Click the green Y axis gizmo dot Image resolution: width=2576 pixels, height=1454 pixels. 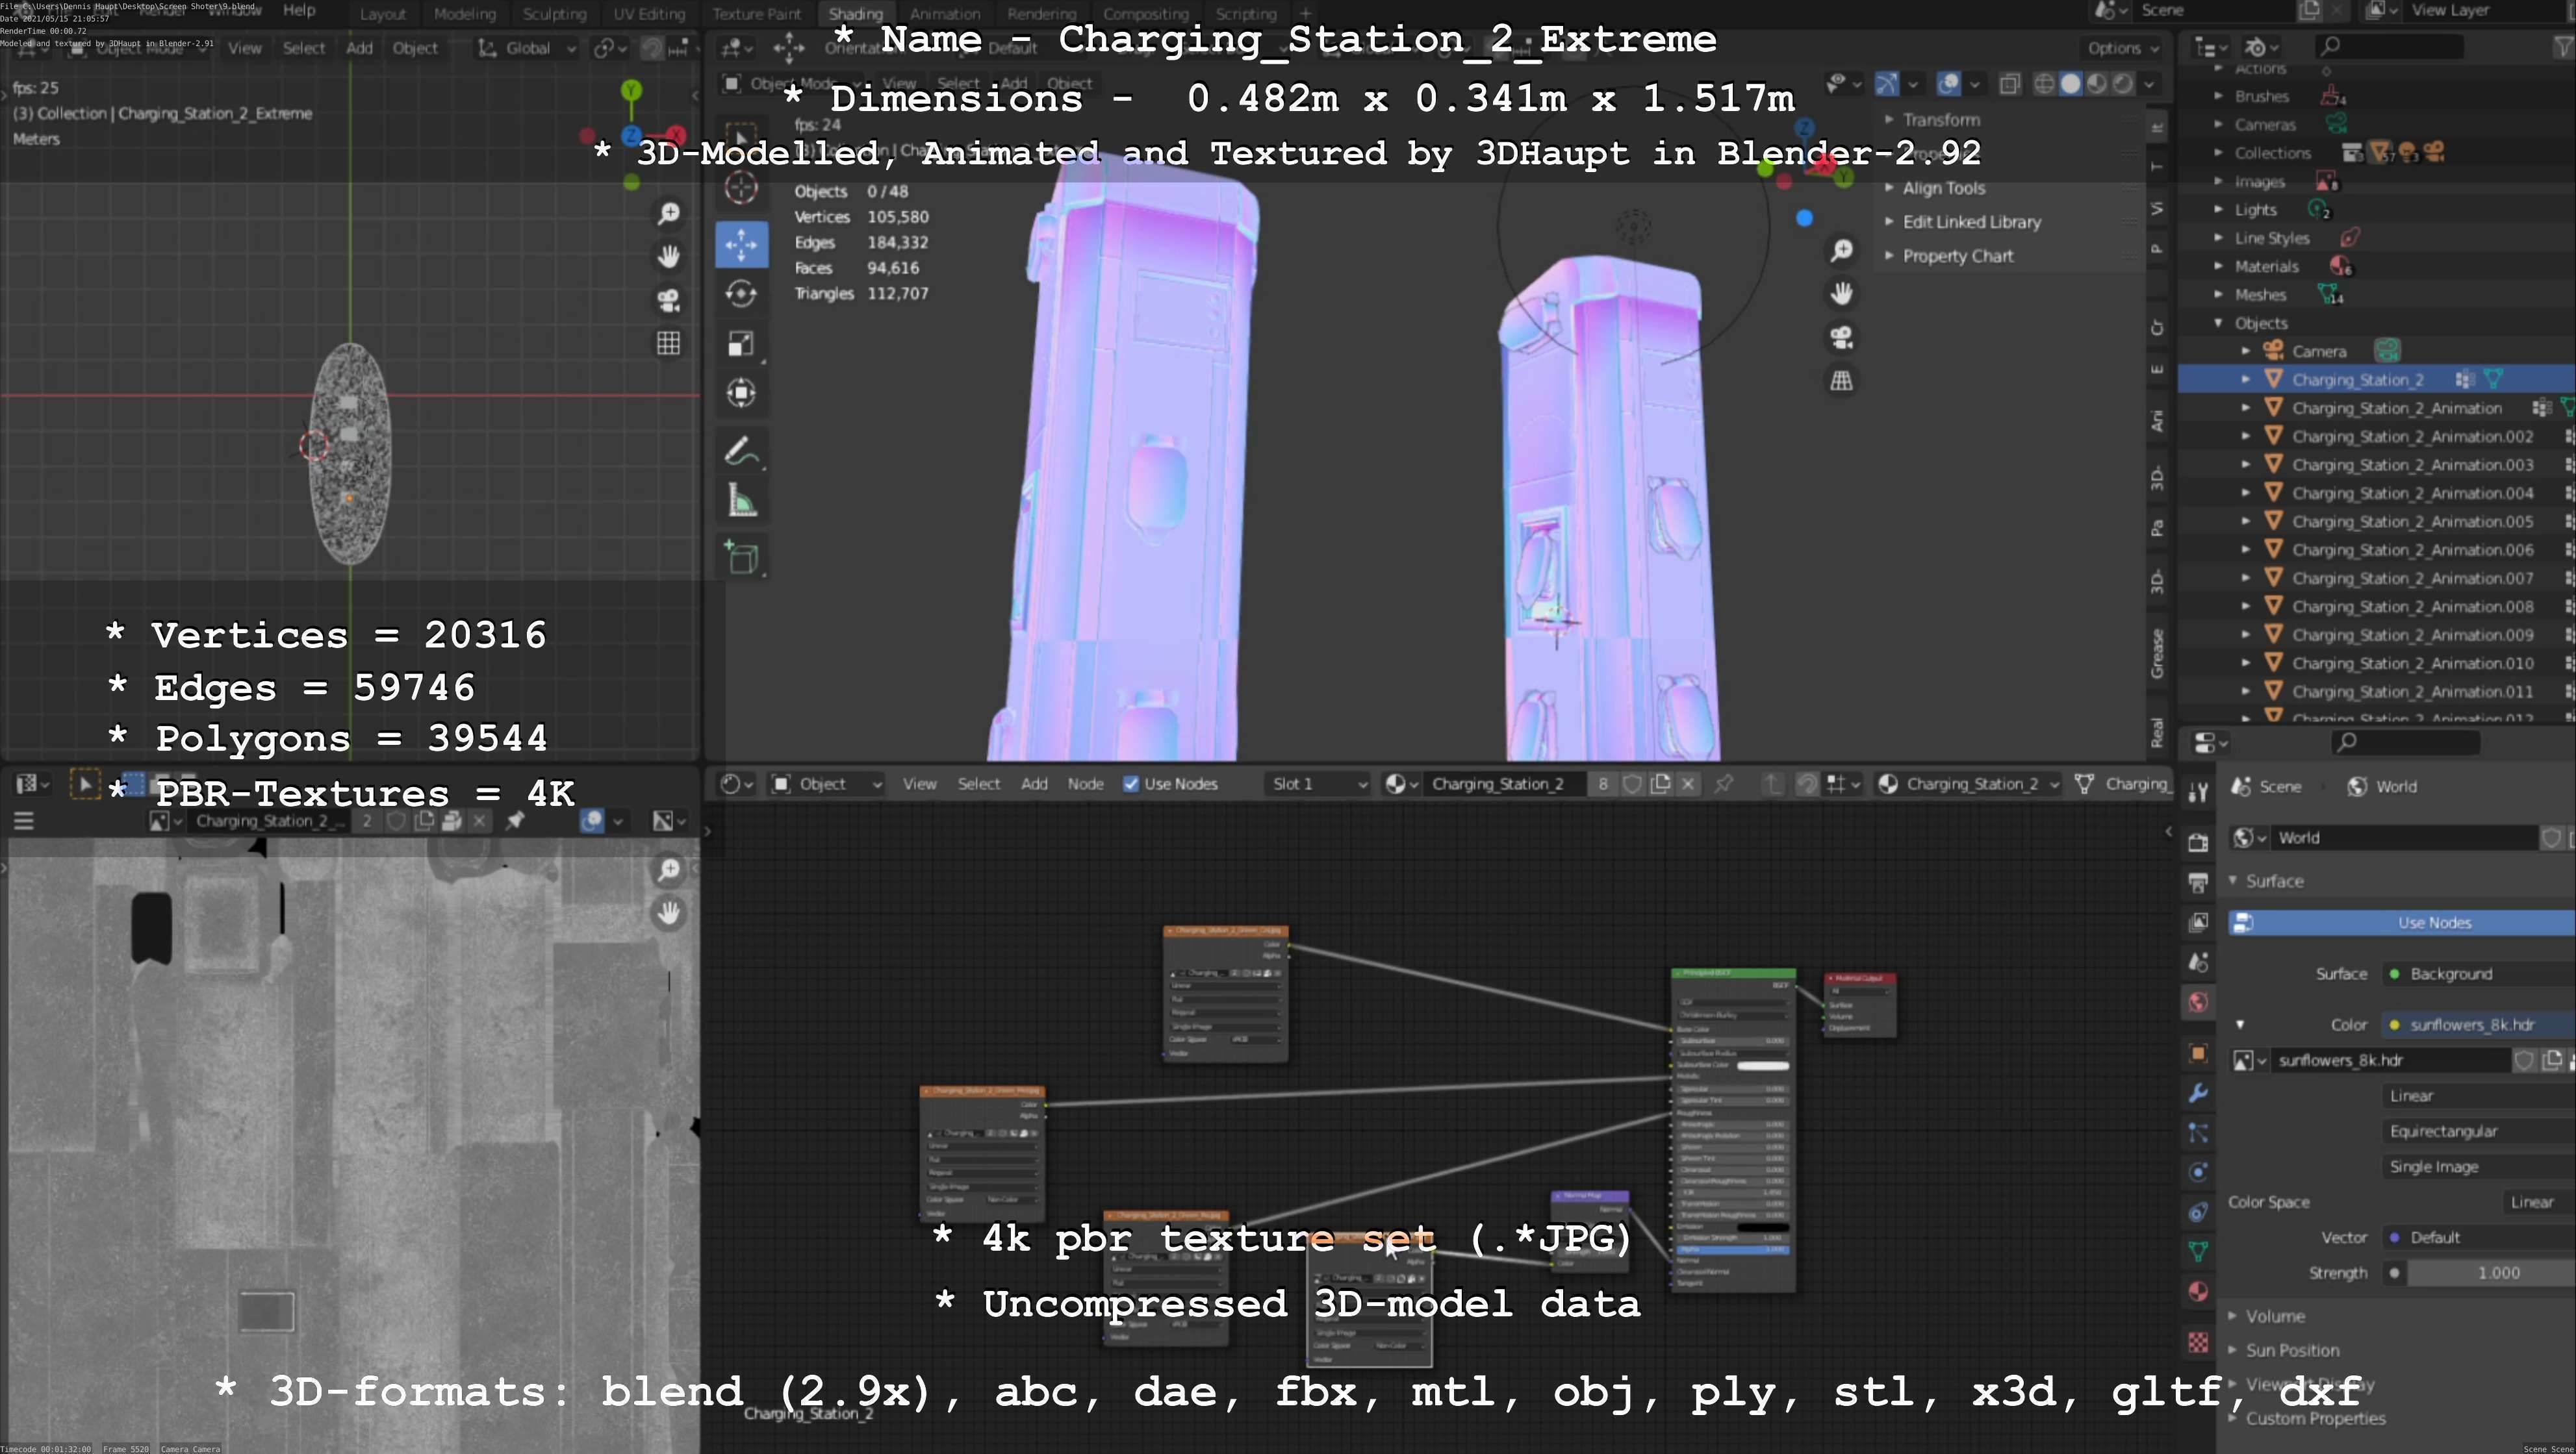pos(631,90)
